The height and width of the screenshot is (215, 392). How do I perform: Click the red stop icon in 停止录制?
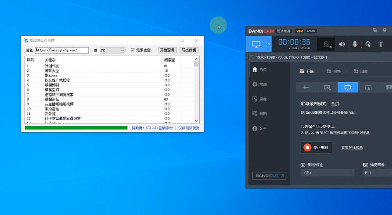click(307, 148)
